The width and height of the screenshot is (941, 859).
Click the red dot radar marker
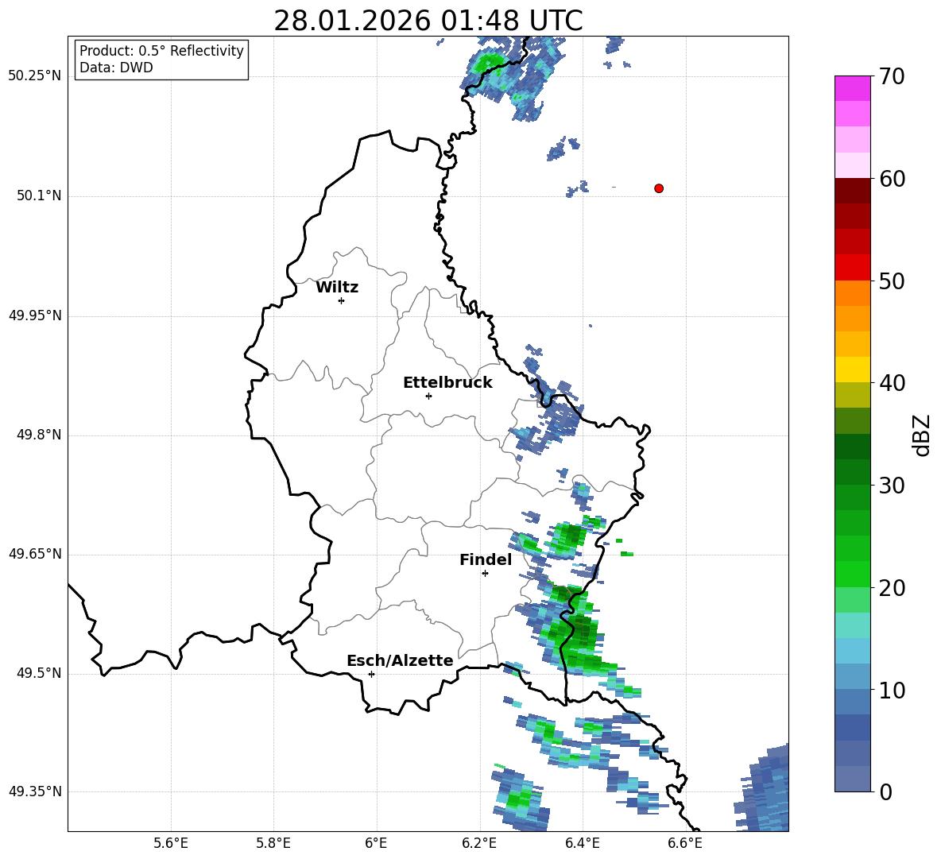pos(658,188)
